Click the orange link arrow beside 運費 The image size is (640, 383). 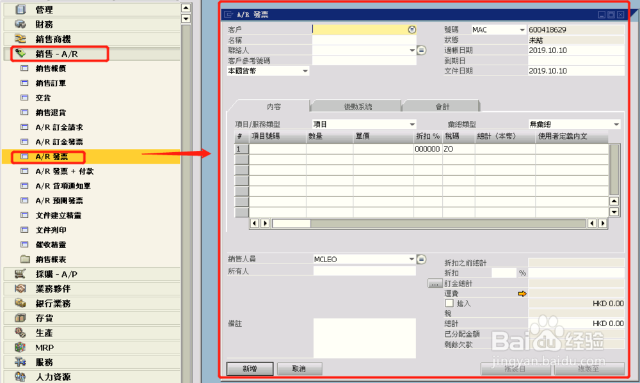click(x=522, y=293)
